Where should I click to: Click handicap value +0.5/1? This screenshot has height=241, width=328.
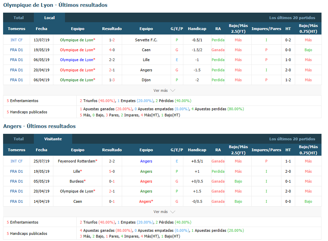click(x=197, y=161)
